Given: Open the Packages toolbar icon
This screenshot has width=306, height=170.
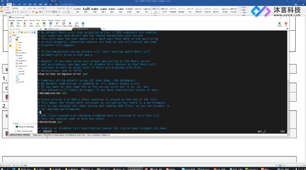Looking at the screenshot, I should pos(70,24).
